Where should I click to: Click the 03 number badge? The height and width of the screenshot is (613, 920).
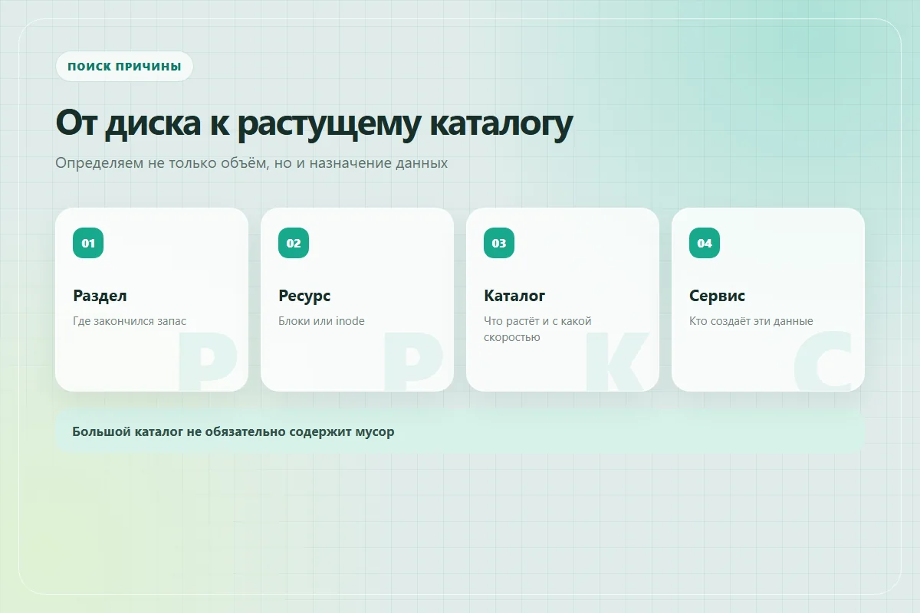499,243
